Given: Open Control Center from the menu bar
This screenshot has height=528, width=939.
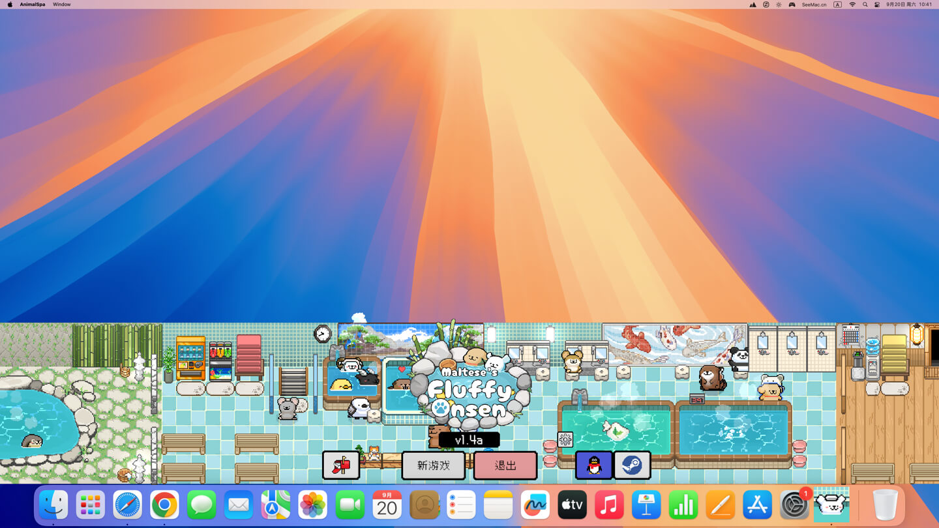Looking at the screenshot, I should [877, 5].
